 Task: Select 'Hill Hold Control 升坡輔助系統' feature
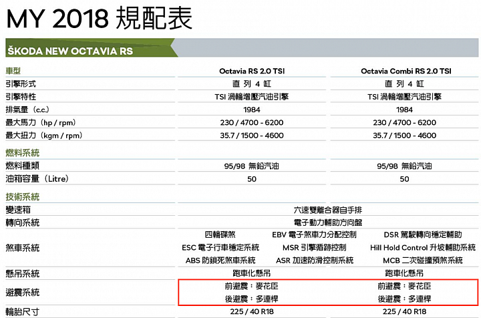(423, 247)
